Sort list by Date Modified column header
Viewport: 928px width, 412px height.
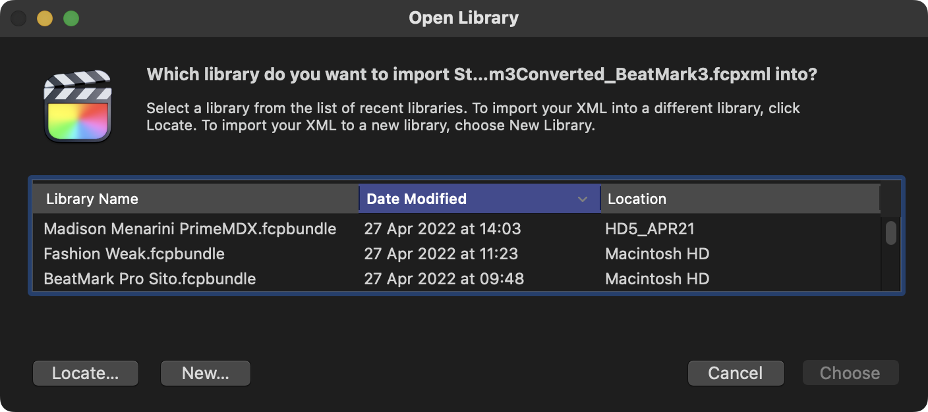[479, 199]
